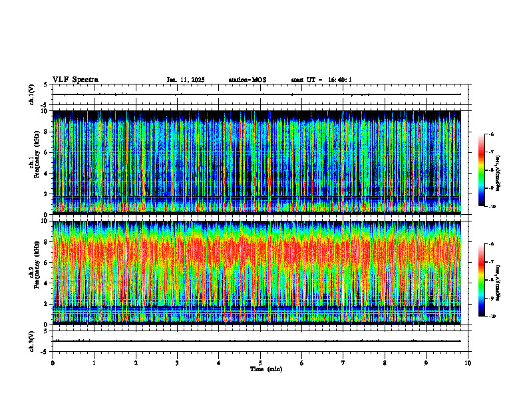Click the "-6" tick of ch.1 colorbar

pos(491,134)
